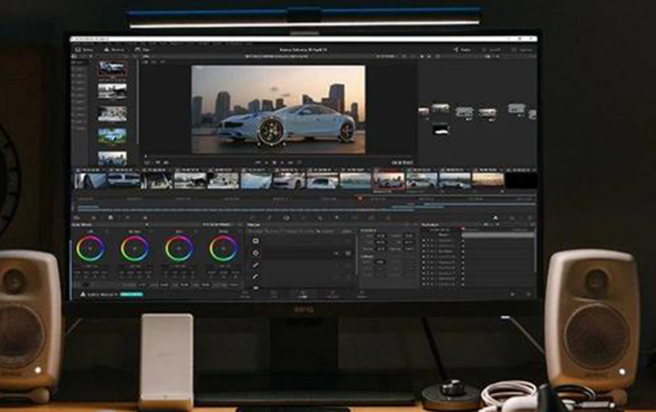Click the Gamma color wheel
656x412 pixels.
click(x=135, y=248)
